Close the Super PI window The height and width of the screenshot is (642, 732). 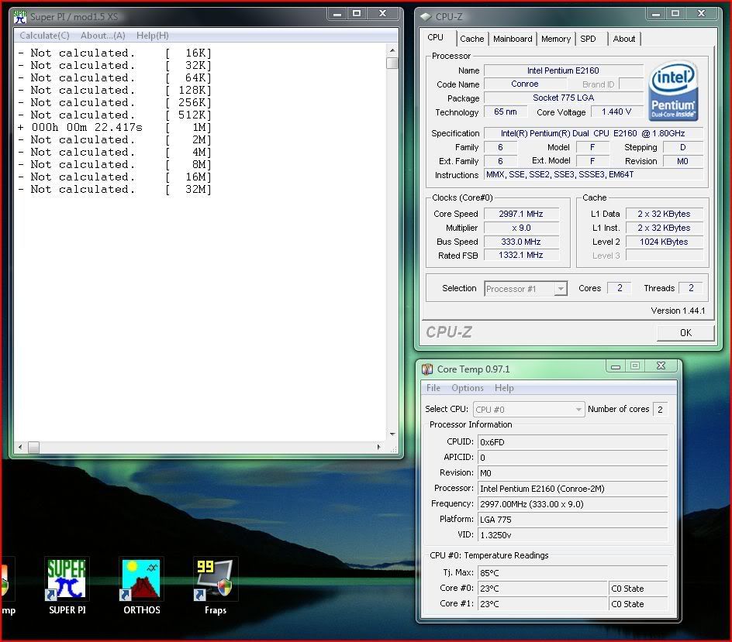click(x=383, y=14)
